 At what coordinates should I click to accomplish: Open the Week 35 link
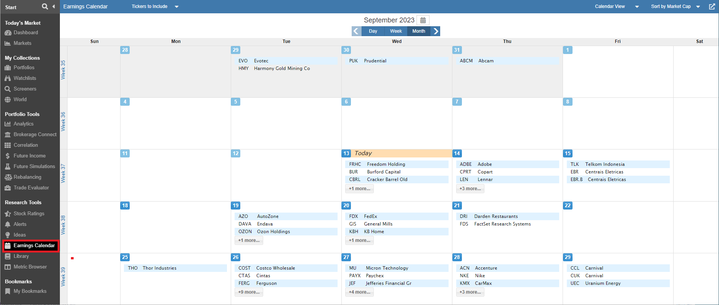coord(63,70)
